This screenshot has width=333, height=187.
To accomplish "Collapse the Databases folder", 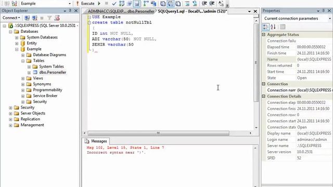I will pos(10,32).
